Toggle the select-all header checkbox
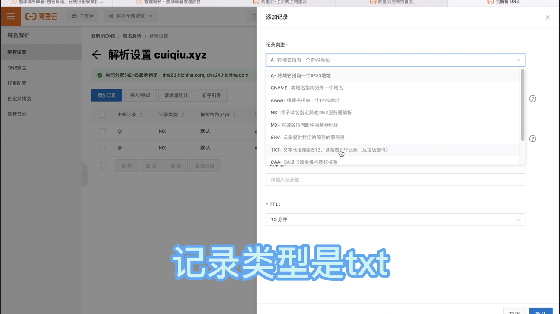The width and height of the screenshot is (560, 314). pos(103,115)
